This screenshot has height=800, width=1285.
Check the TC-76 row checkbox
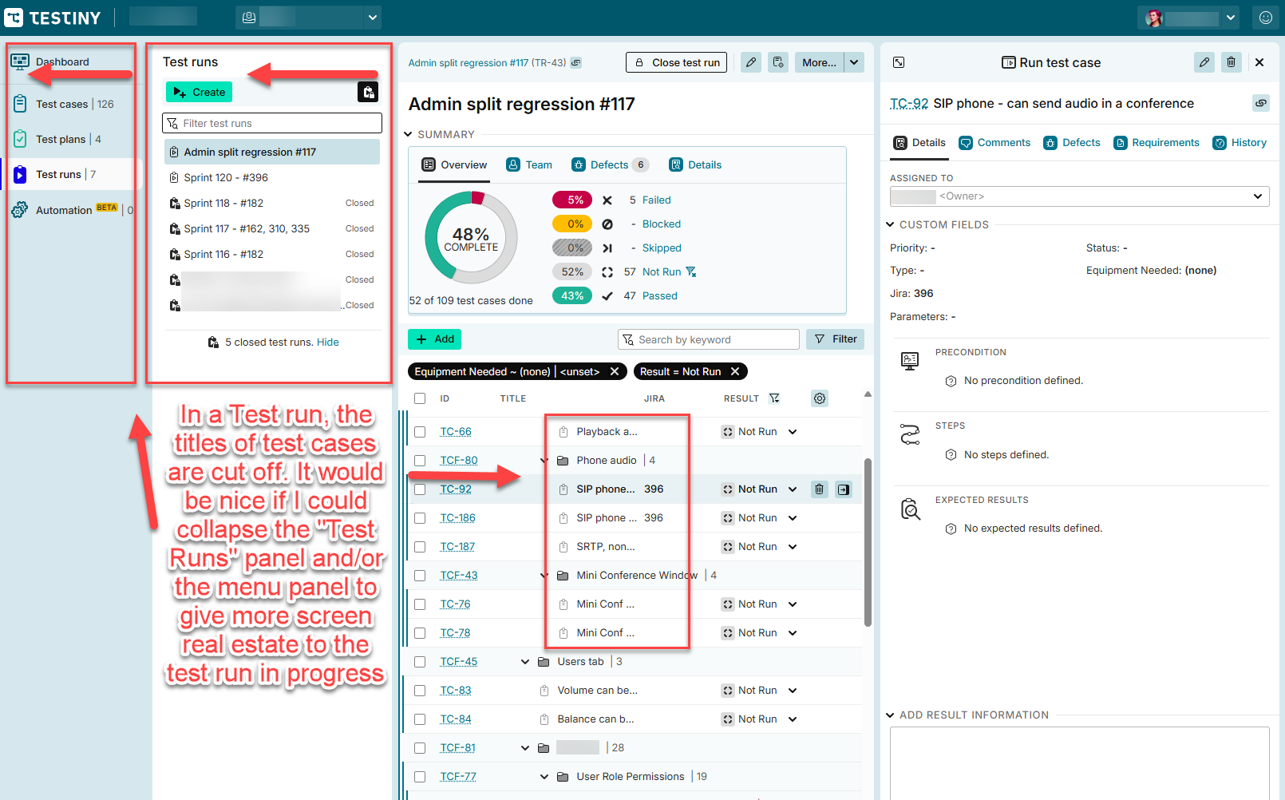[420, 604]
